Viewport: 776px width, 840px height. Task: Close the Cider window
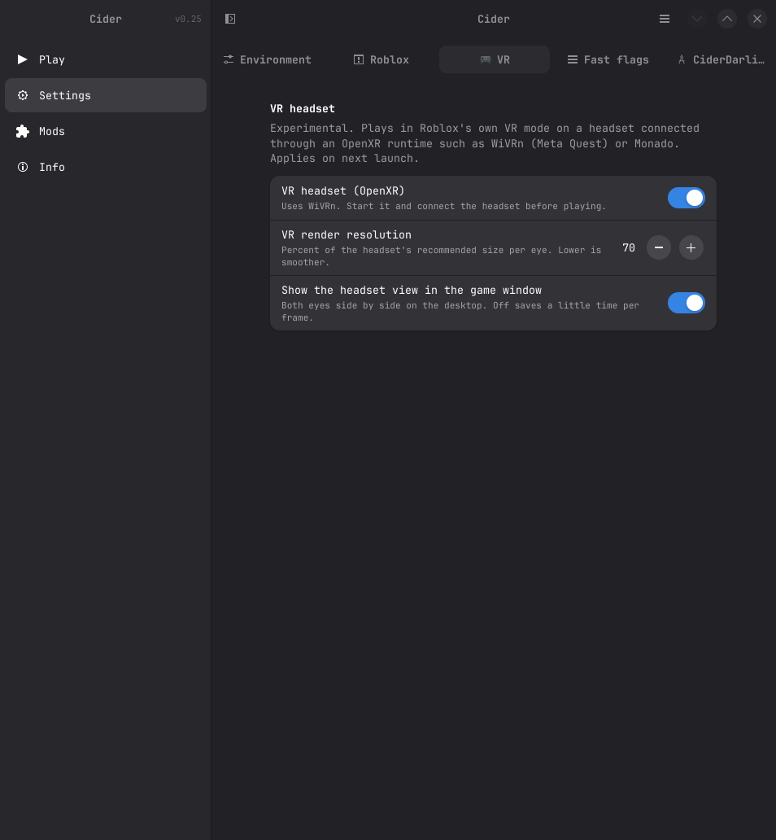pos(757,19)
